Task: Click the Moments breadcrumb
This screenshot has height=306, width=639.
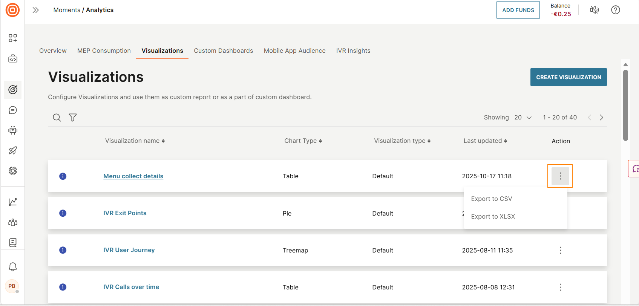Action: point(67,10)
